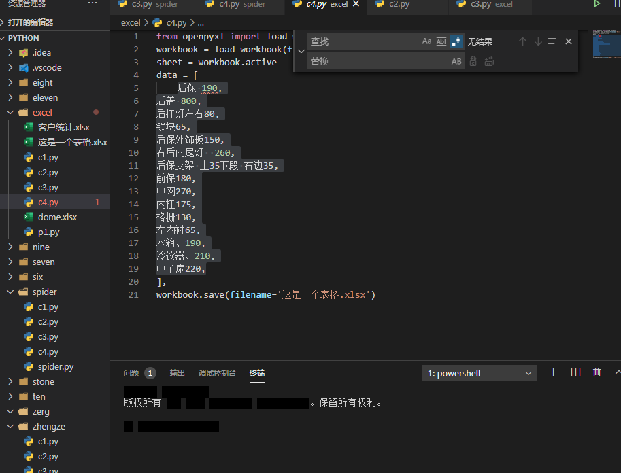Collapse the replace field toggle chevron
The width and height of the screenshot is (621, 473).
click(x=301, y=51)
